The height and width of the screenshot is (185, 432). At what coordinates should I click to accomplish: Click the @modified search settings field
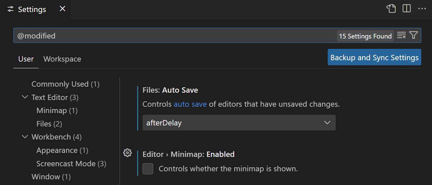coord(174,36)
